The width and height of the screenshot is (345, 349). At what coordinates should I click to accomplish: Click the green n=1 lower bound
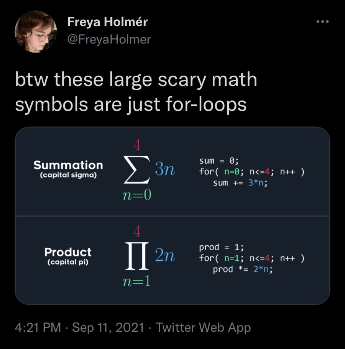[137, 281]
